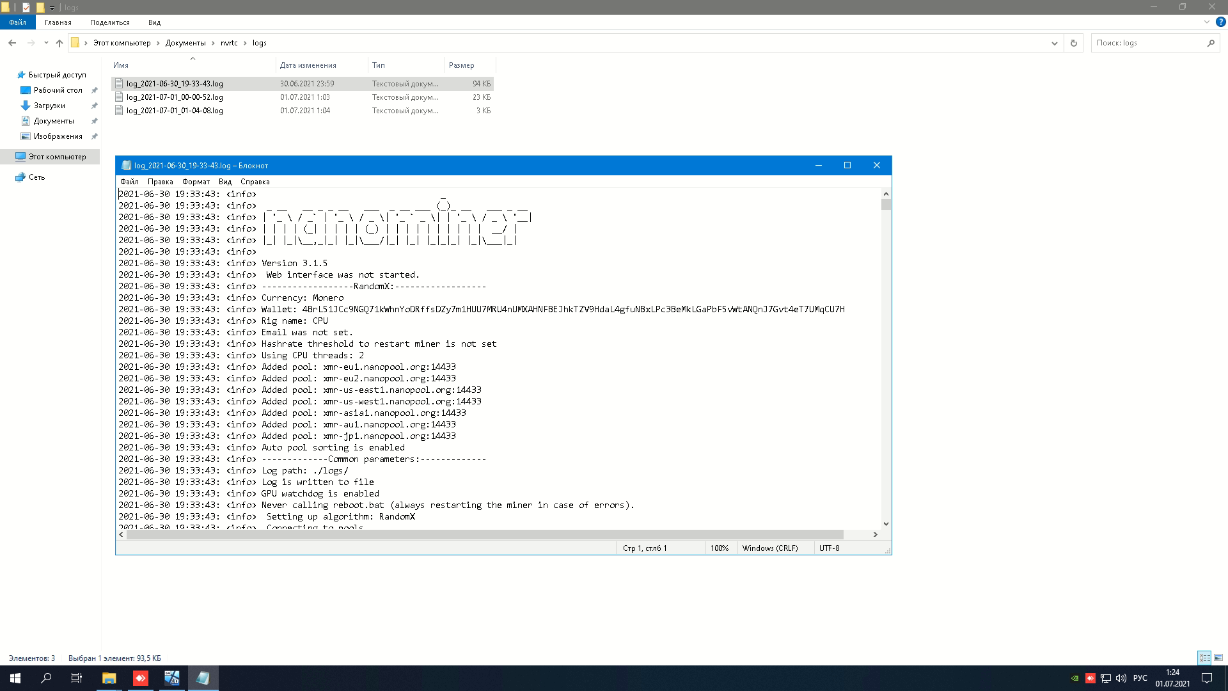Open Notepad Формат menu

click(196, 182)
